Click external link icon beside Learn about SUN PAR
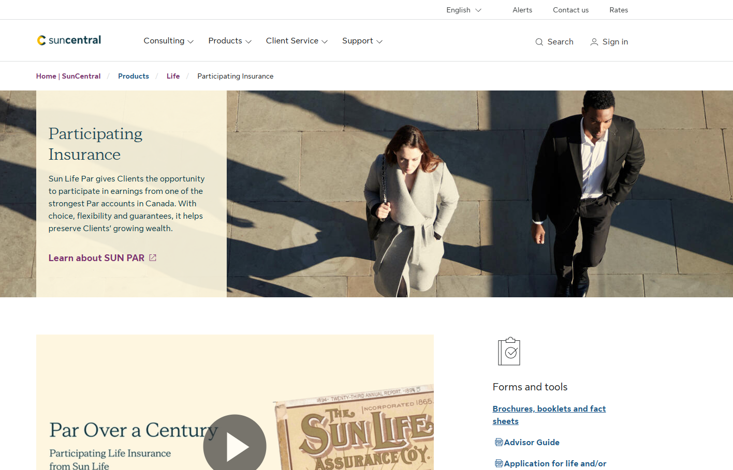Screen dimensions: 733x470 point(153,257)
